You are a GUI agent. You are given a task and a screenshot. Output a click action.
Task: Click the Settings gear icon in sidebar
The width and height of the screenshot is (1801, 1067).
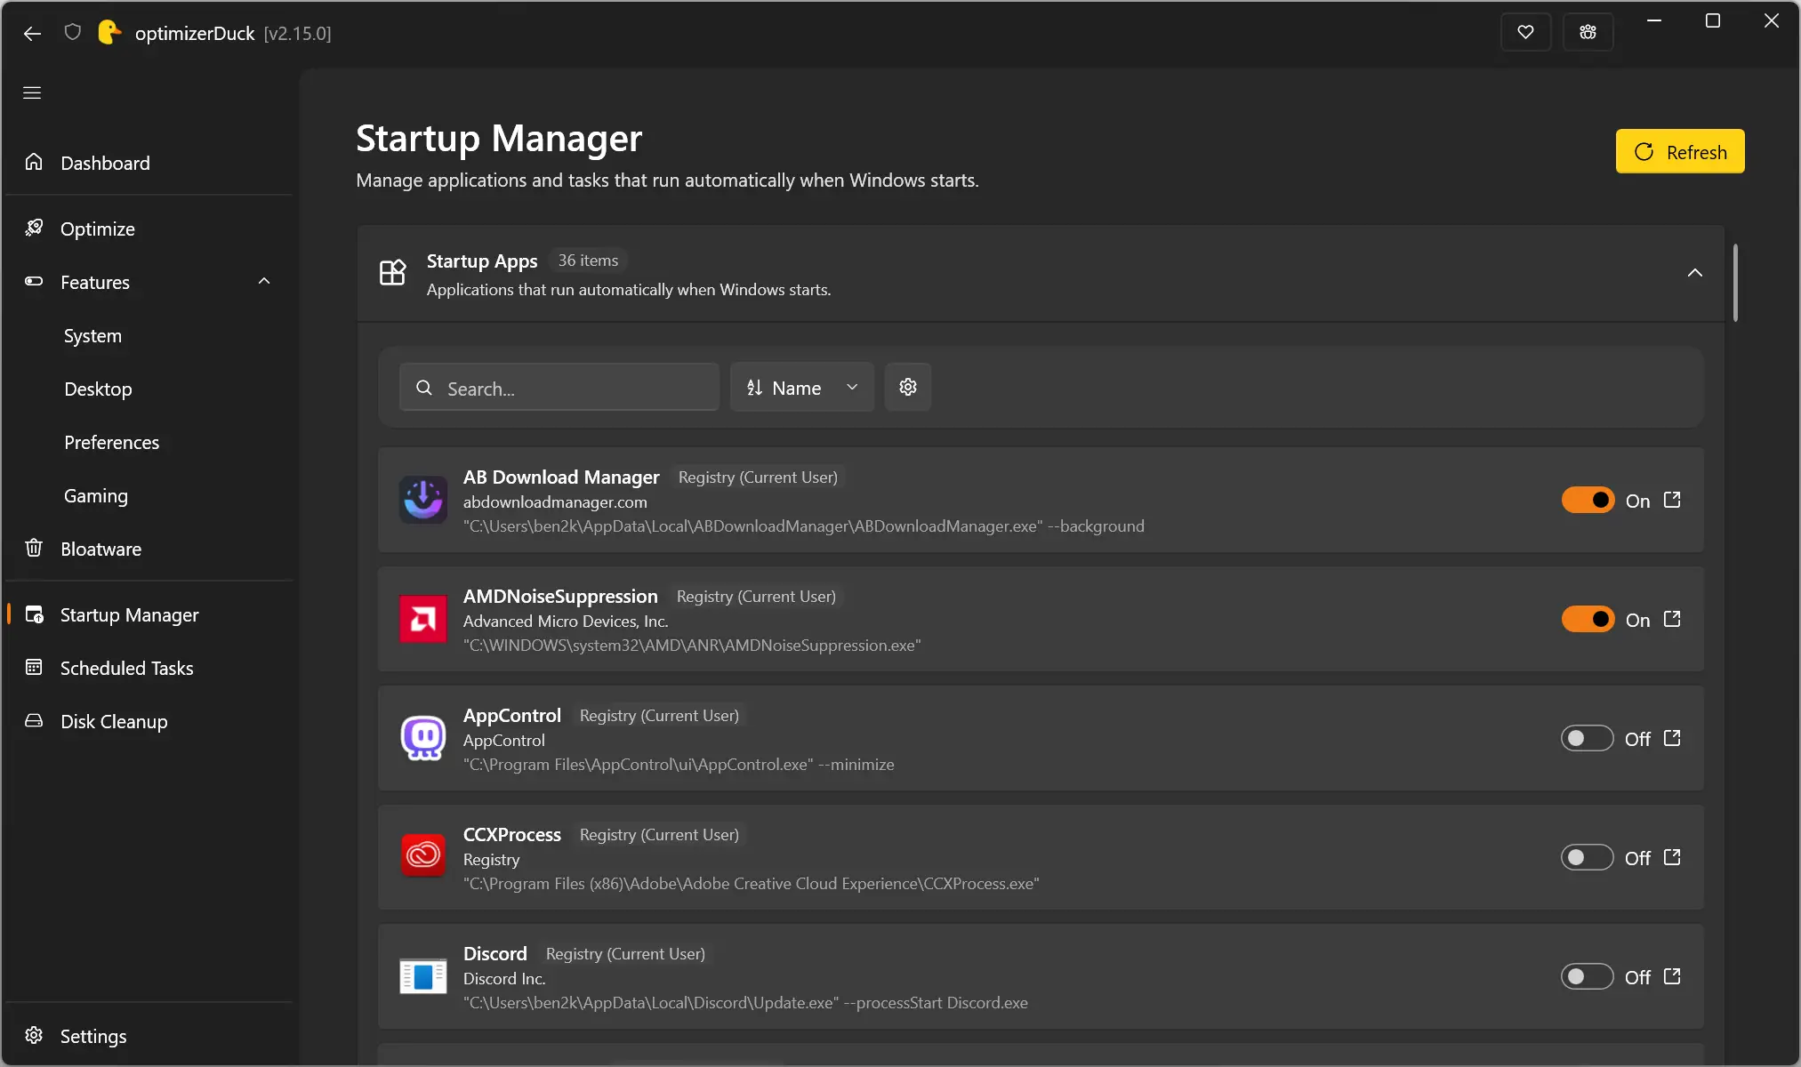pos(34,1035)
